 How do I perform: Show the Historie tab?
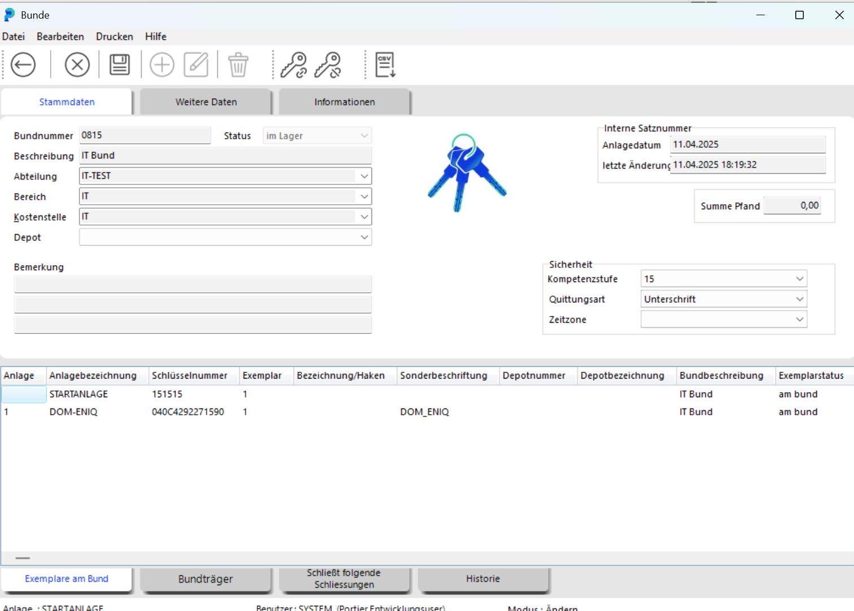pos(483,579)
